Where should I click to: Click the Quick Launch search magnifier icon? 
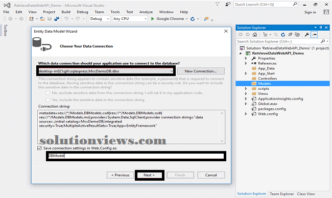tap(295, 4)
